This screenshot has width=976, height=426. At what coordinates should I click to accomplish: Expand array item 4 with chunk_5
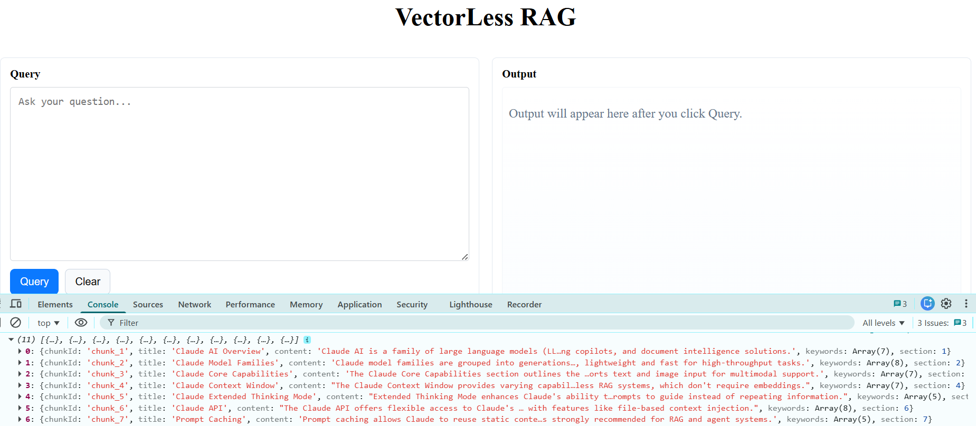coord(20,396)
